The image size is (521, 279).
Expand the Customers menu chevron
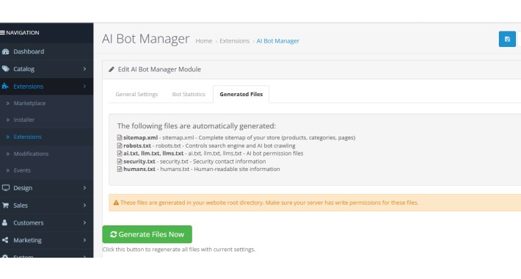point(84,222)
